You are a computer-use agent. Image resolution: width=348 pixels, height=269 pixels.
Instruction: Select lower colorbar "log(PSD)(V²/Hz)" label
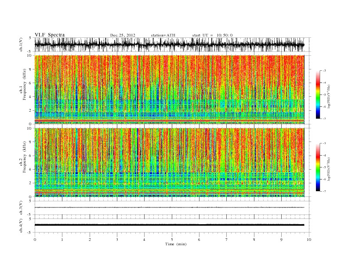pos(329,169)
